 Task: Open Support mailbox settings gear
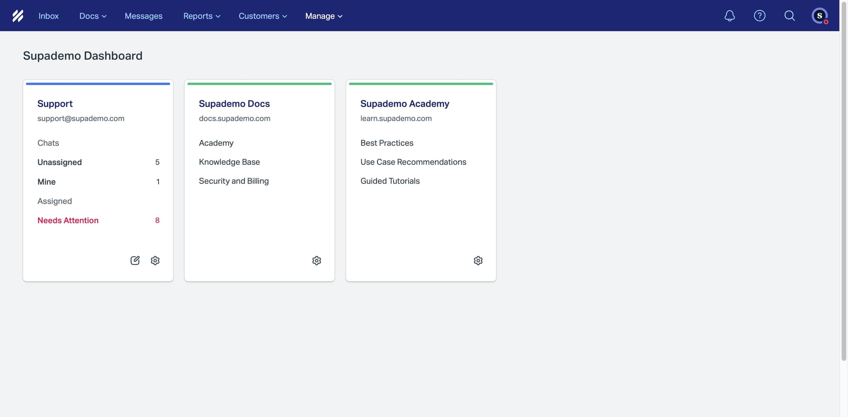[155, 260]
